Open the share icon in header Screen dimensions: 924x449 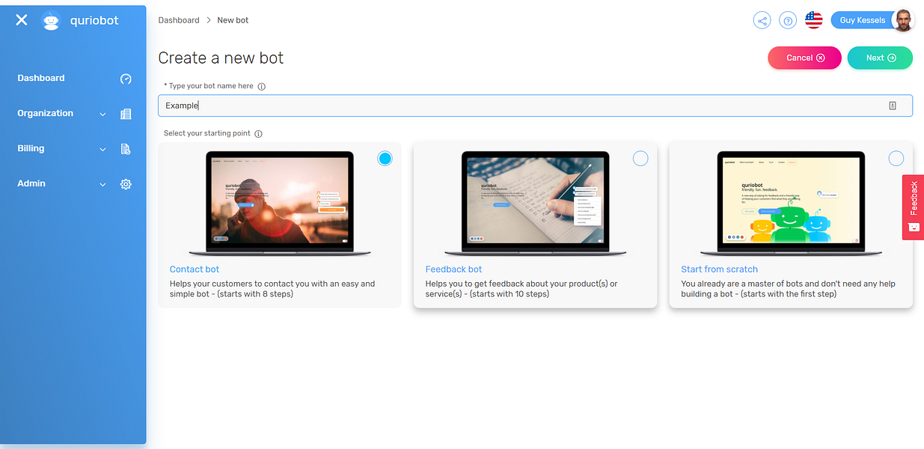(x=762, y=20)
